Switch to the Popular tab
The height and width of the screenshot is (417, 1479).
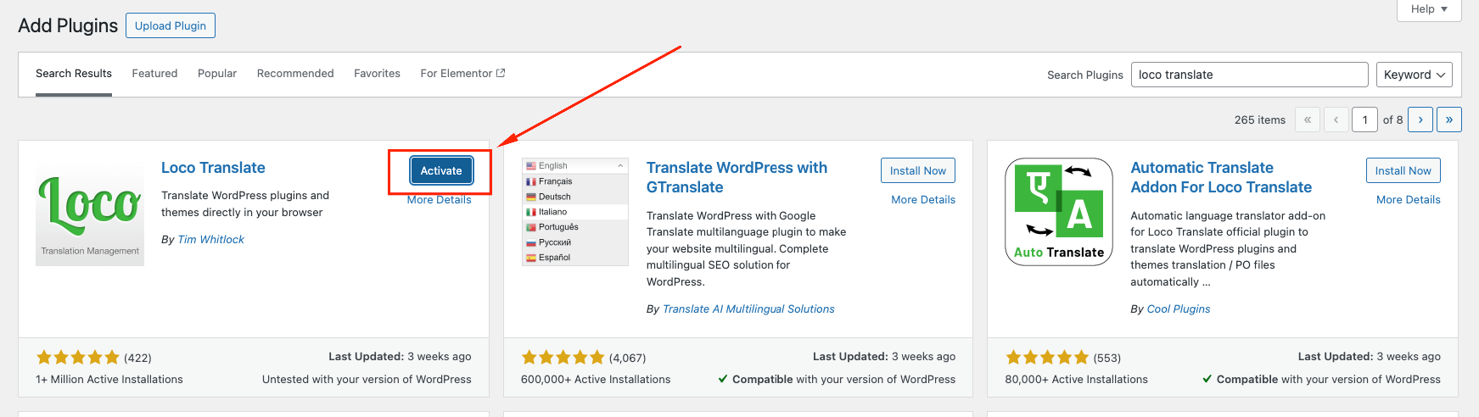click(217, 74)
